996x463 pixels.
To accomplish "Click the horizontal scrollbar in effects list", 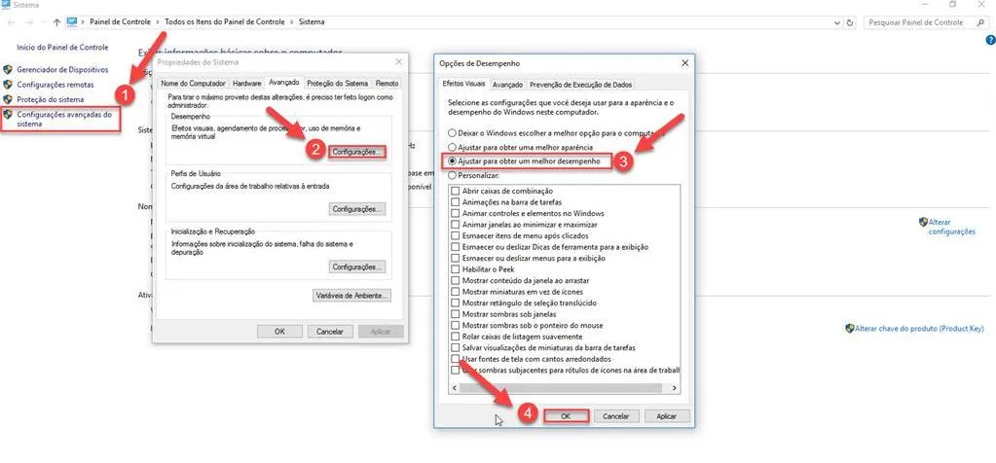I will tap(559, 388).
